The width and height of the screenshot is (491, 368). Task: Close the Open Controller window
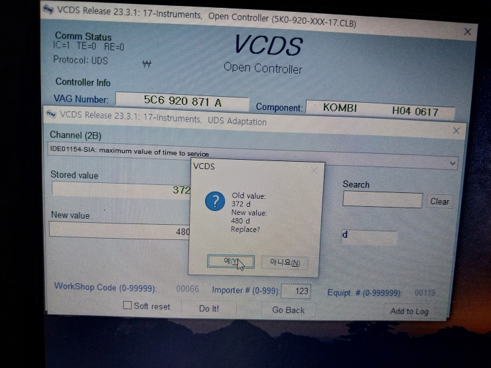click(x=468, y=32)
